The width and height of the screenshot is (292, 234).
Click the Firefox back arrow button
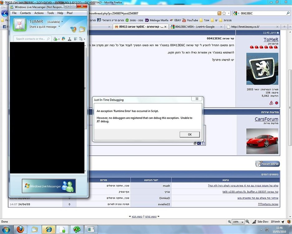click(5, 13)
